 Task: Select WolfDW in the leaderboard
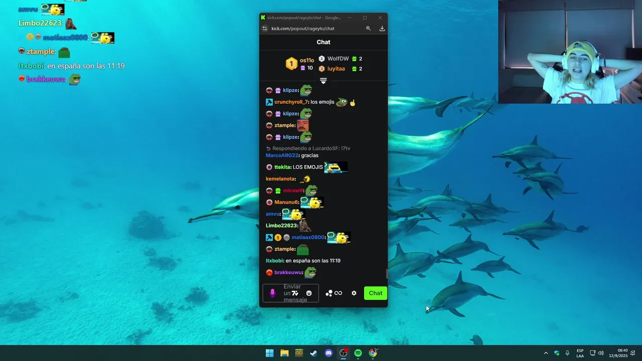point(338,59)
